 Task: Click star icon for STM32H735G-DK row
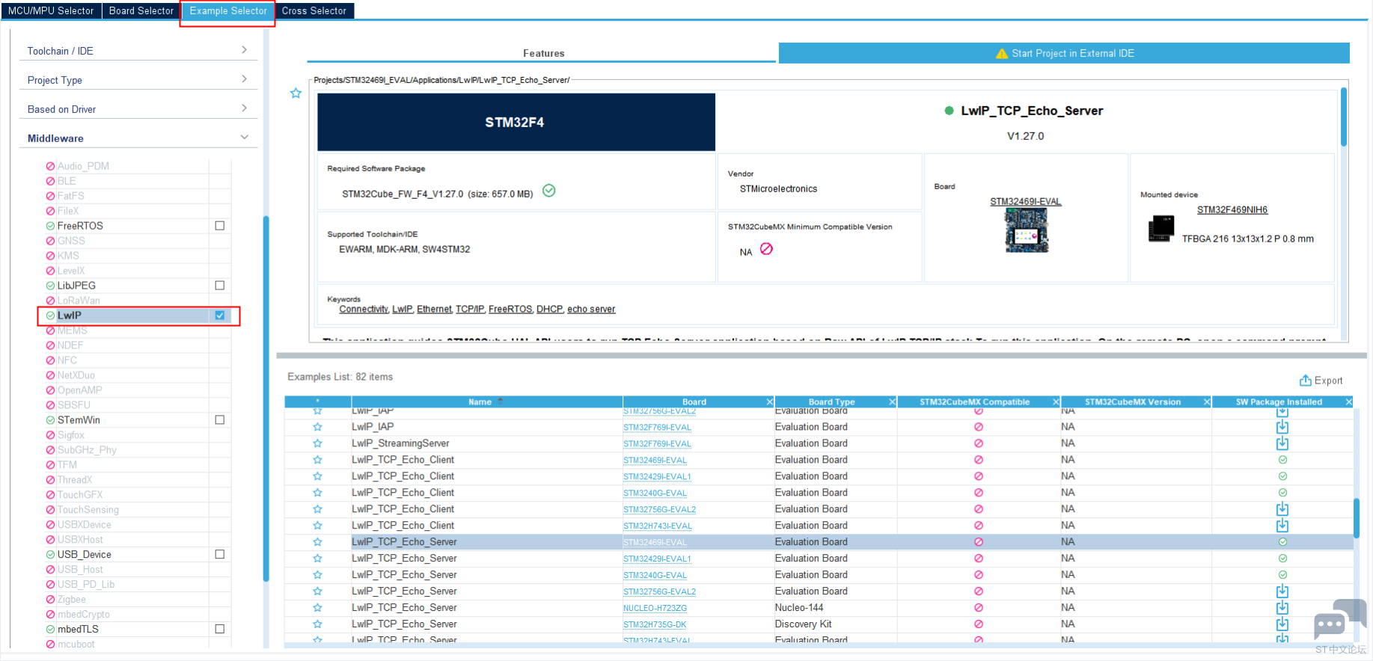tap(317, 624)
